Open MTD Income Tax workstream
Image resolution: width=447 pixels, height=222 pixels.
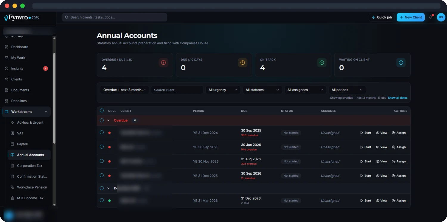[29, 198]
